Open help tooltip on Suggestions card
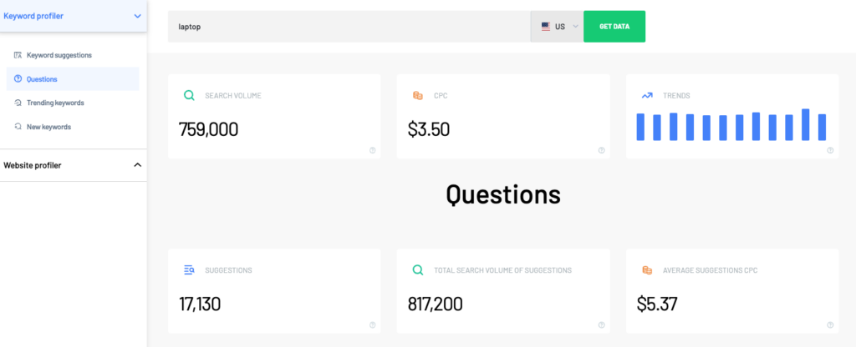The height and width of the screenshot is (347, 856). 372,324
